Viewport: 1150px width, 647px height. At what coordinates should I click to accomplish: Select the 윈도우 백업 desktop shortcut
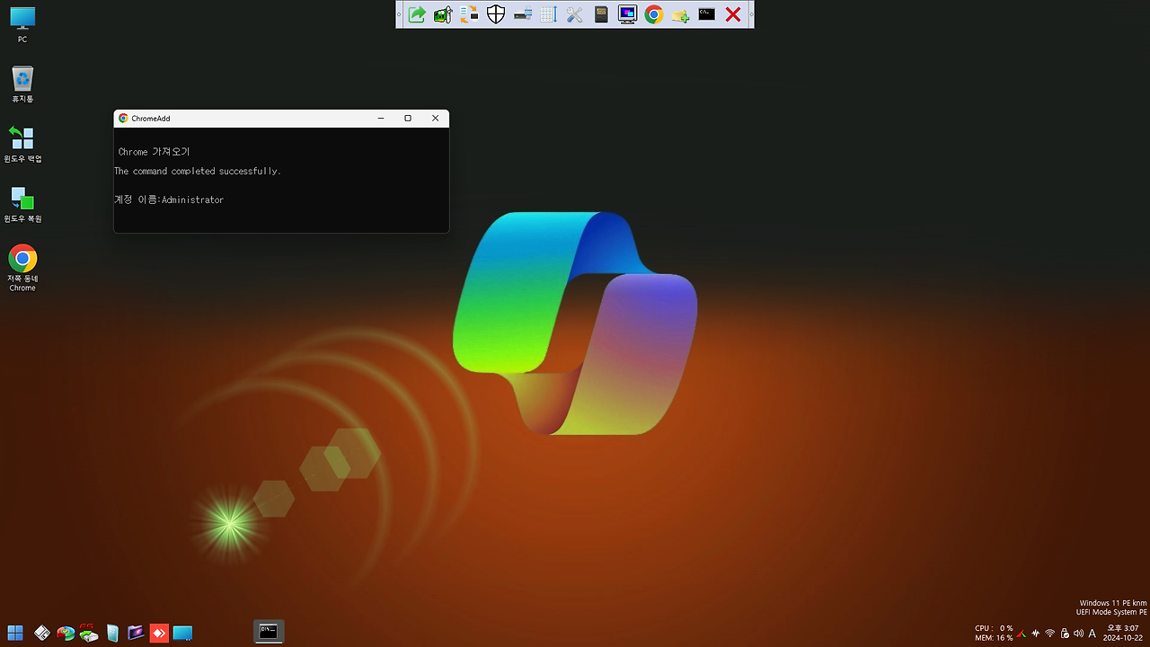pos(22,145)
